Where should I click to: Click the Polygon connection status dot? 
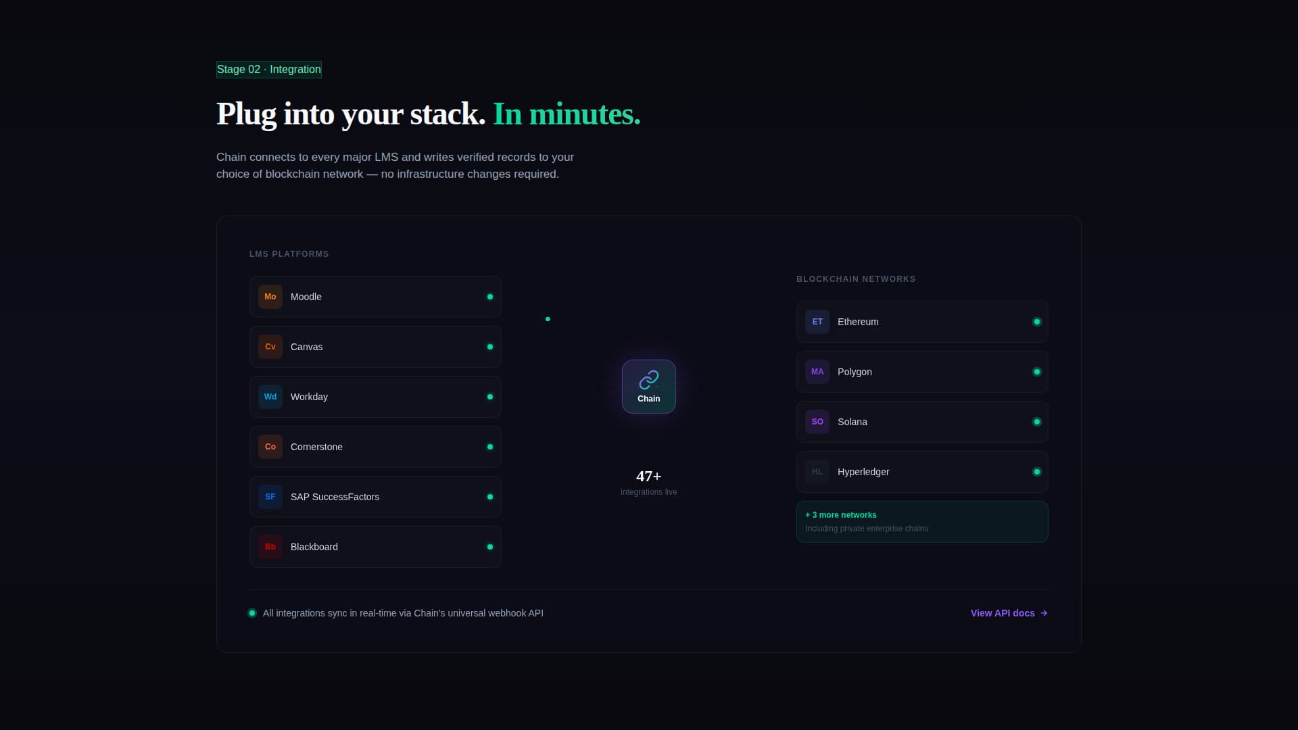coord(1037,372)
